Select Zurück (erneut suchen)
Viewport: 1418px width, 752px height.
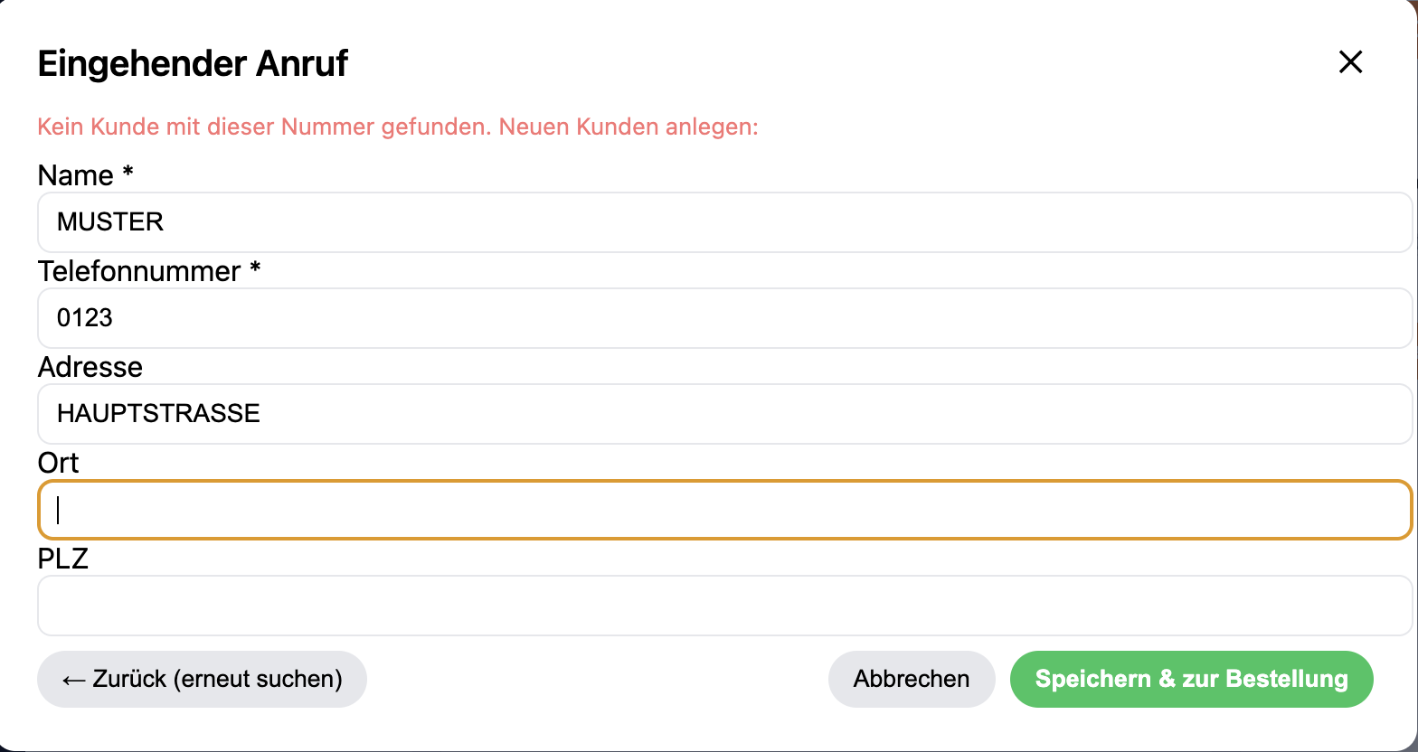(x=202, y=679)
